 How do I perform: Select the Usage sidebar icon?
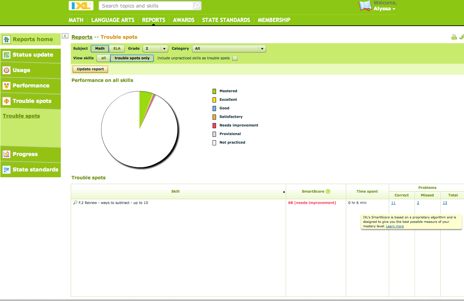[6, 70]
